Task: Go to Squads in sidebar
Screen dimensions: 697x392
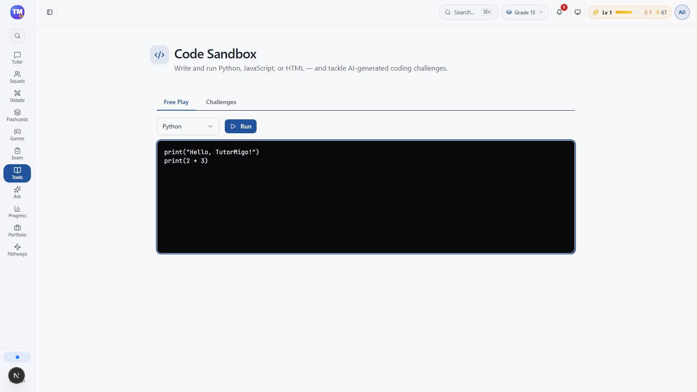Action: click(x=17, y=77)
